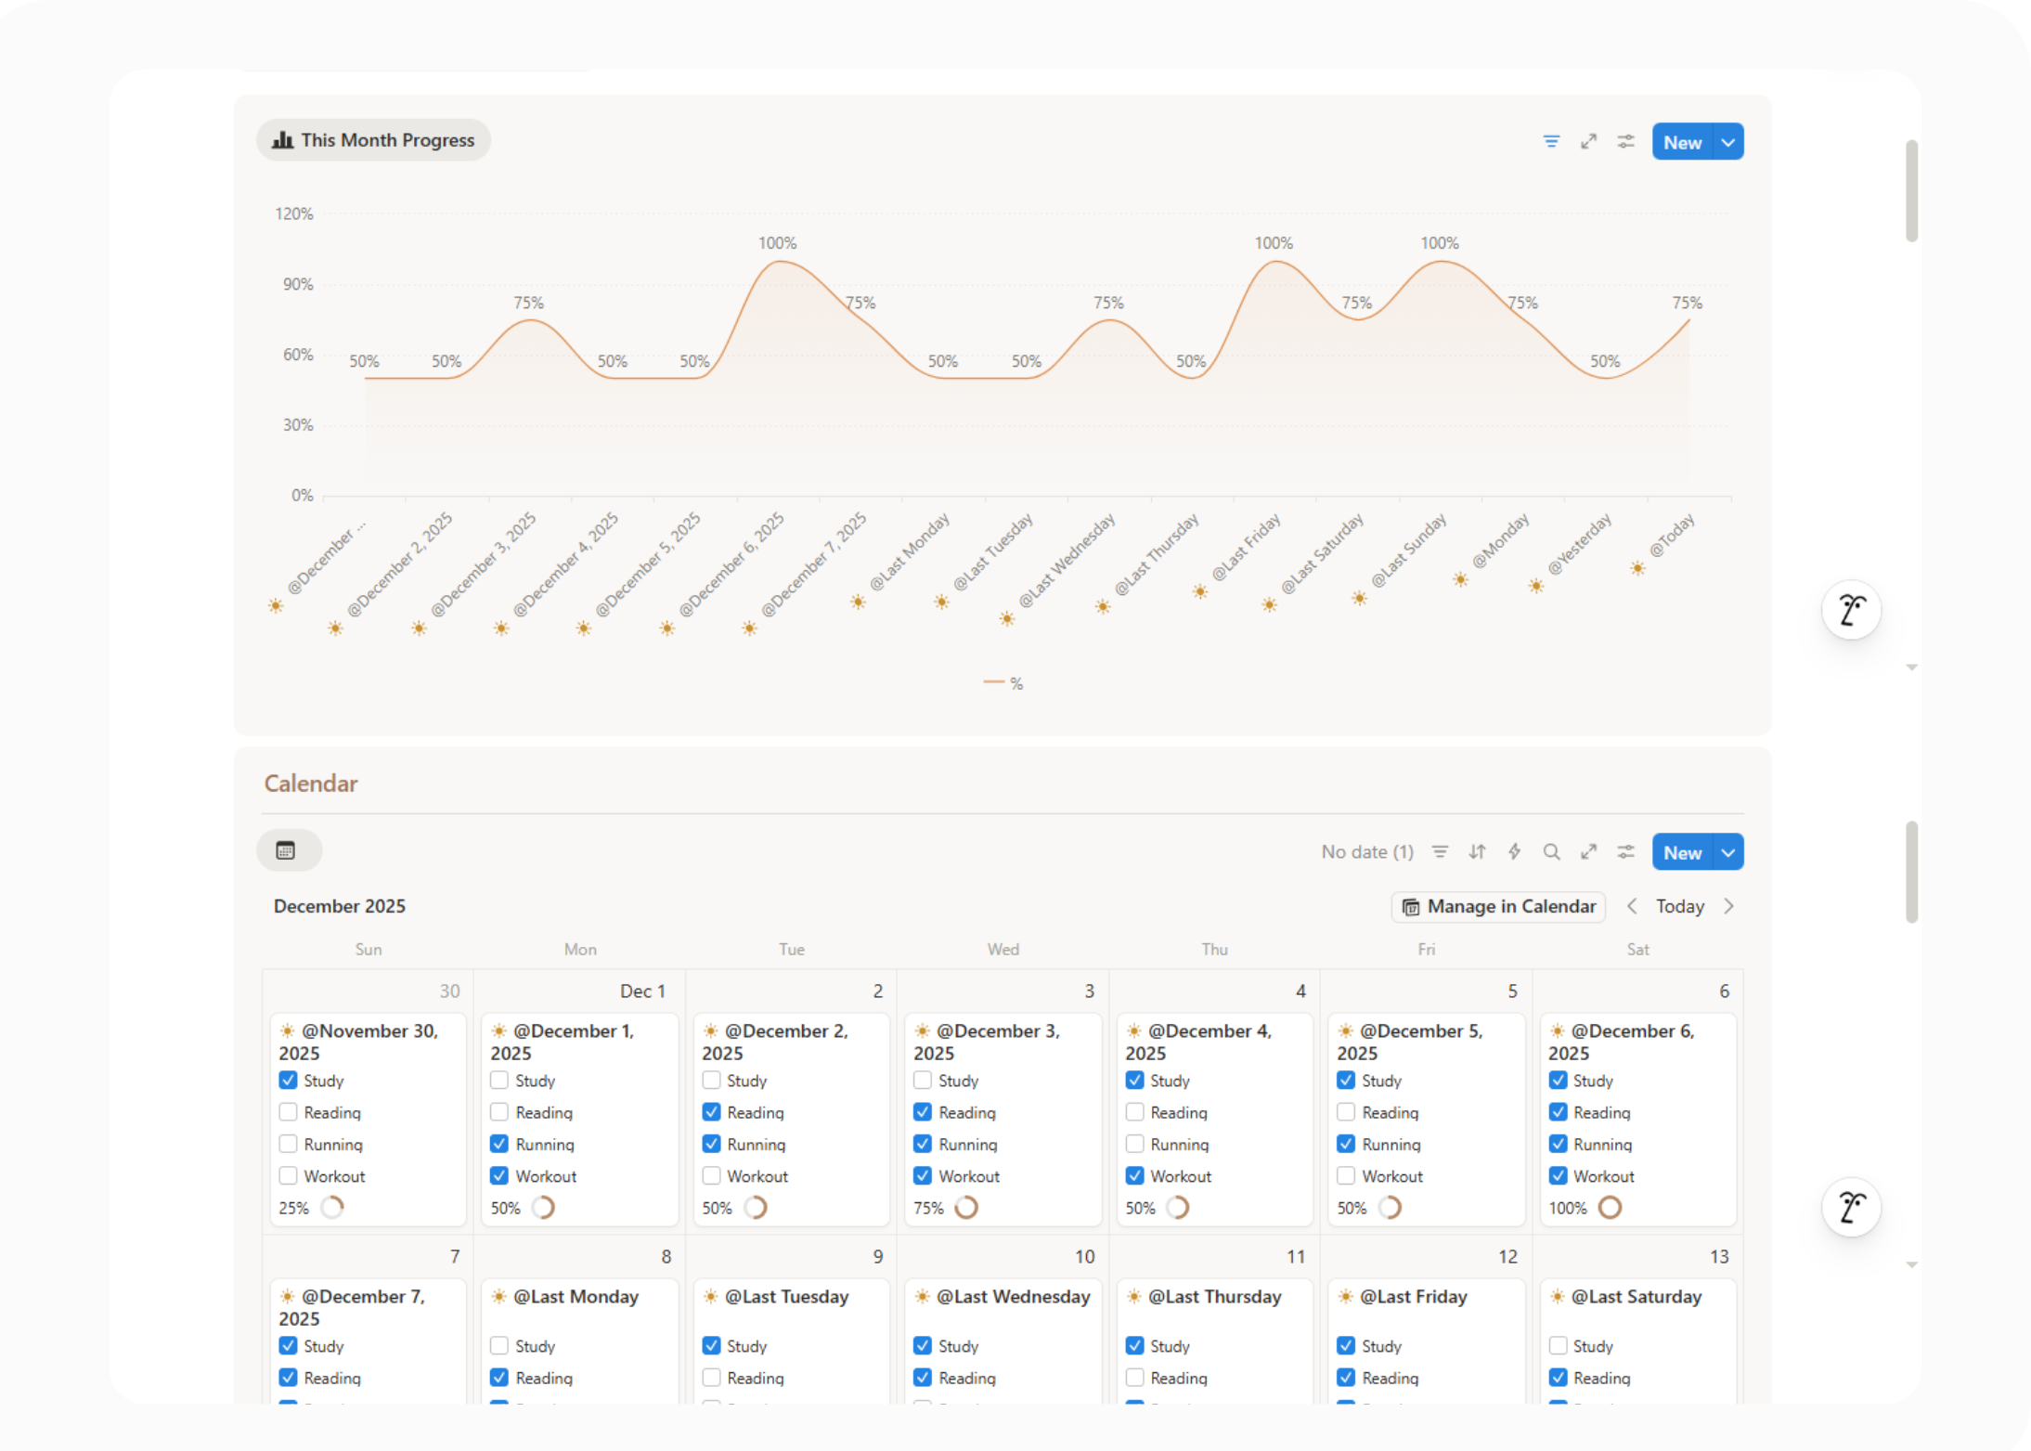2031x1451 pixels.
Task: Open the No date (1) items
Action: (x=1366, y=852)
